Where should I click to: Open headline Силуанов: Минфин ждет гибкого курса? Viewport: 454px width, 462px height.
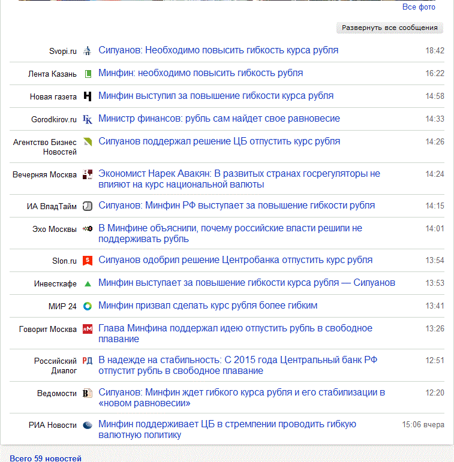tap(242, 398)
